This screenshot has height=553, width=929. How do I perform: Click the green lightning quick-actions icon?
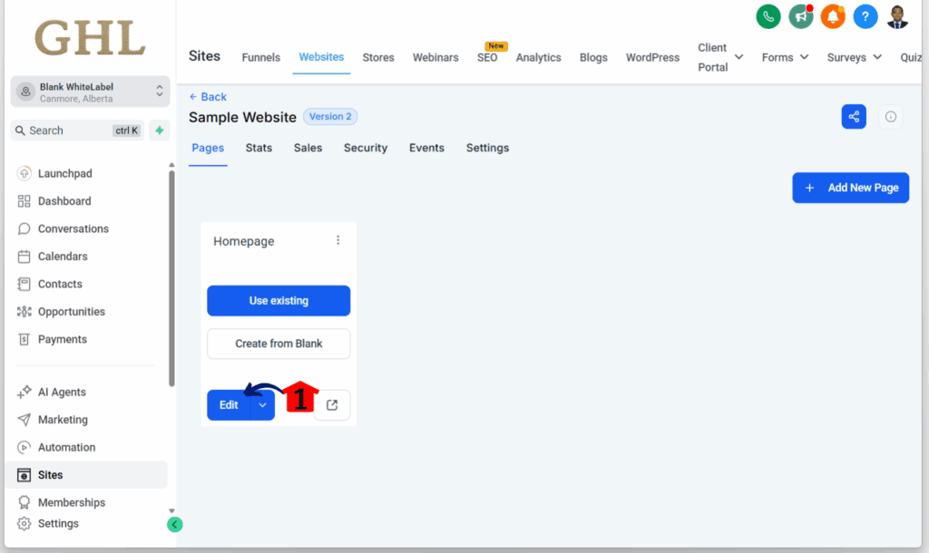[x=160, y=131]
